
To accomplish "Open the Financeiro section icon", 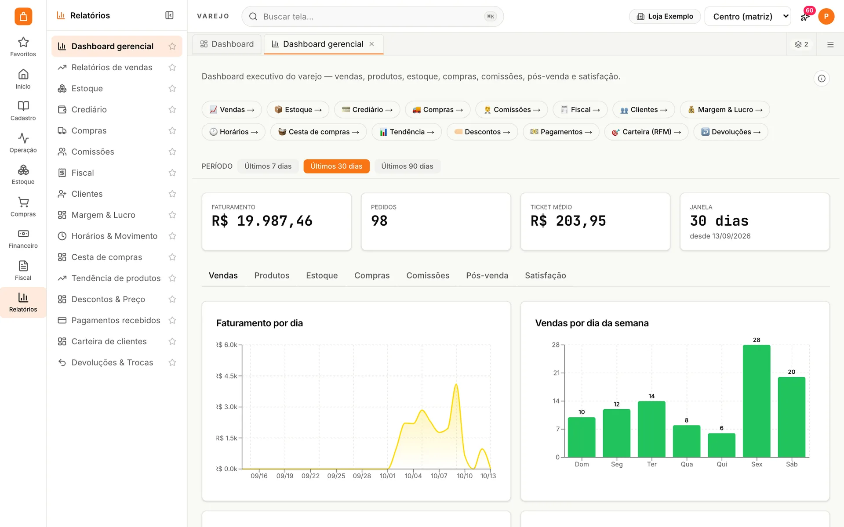I will 23,238.
